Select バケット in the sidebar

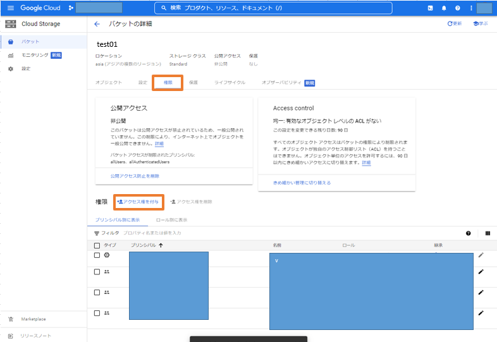pyautogui.click(x=44, y=42)
